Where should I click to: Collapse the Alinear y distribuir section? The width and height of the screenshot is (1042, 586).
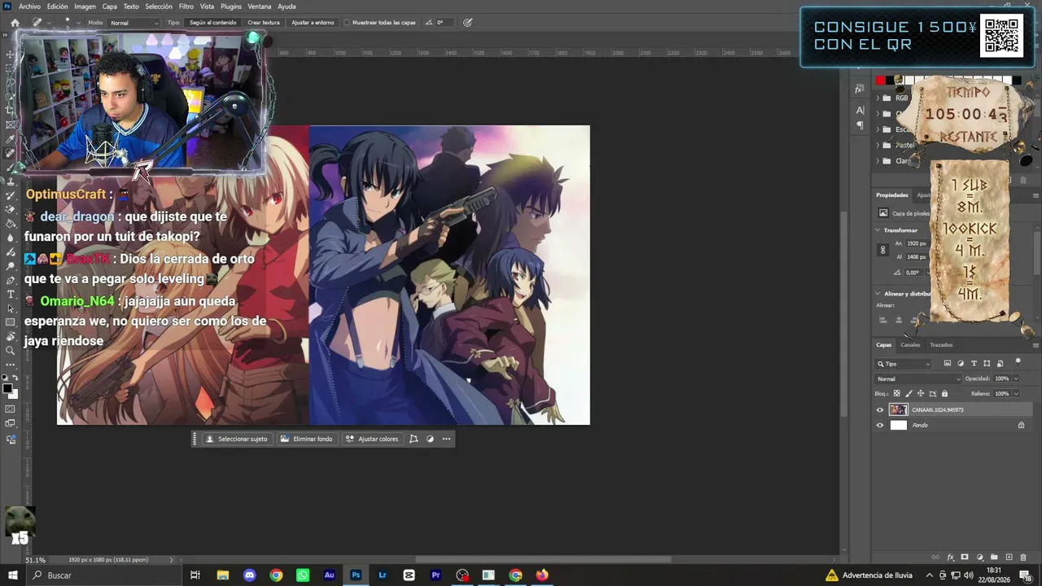pos(878,293)
